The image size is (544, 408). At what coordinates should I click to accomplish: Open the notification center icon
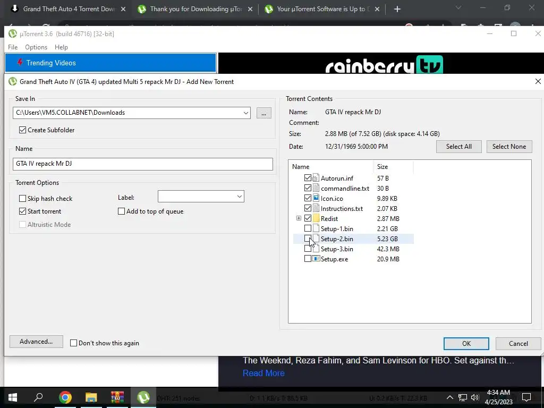(526, 397)
